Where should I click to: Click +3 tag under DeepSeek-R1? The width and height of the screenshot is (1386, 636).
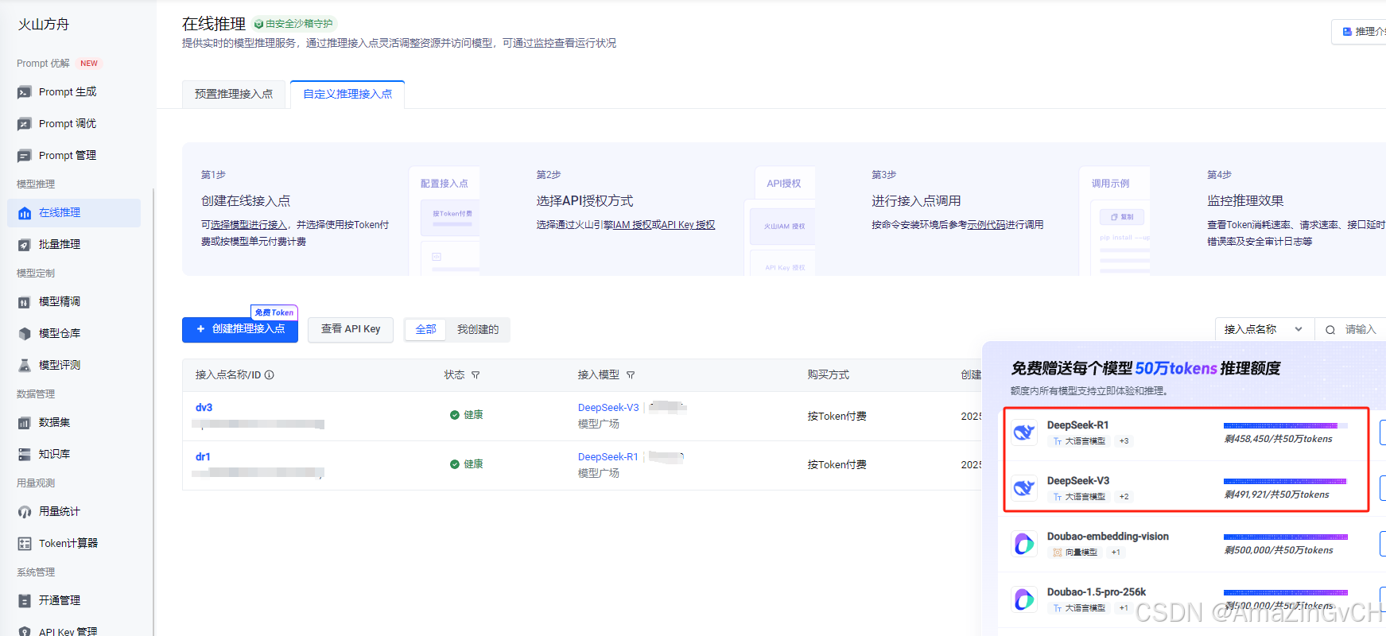(x=1124, y=441)
